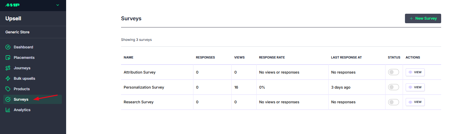Click the Bulk upsells lightning icon

coord(8,78)
